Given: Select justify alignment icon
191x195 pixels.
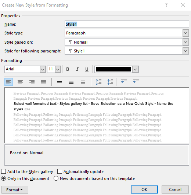Looking at the screenshot, I should click(x=44, y=82).
